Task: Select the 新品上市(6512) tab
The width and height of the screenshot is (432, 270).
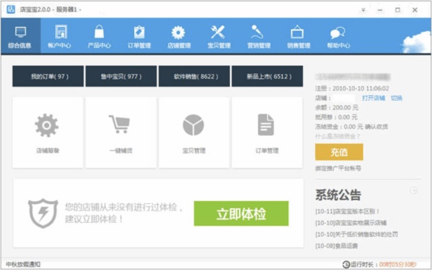Action: click(267, 76)
